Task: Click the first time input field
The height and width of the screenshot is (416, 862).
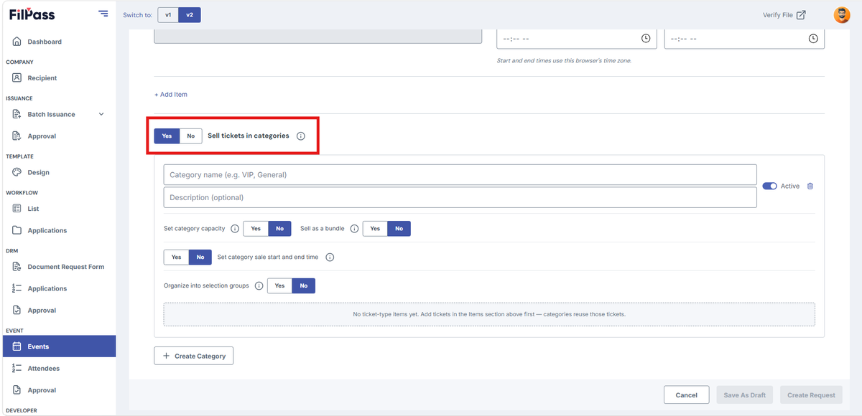Action: pyautogui.click(x=577, y=38)
